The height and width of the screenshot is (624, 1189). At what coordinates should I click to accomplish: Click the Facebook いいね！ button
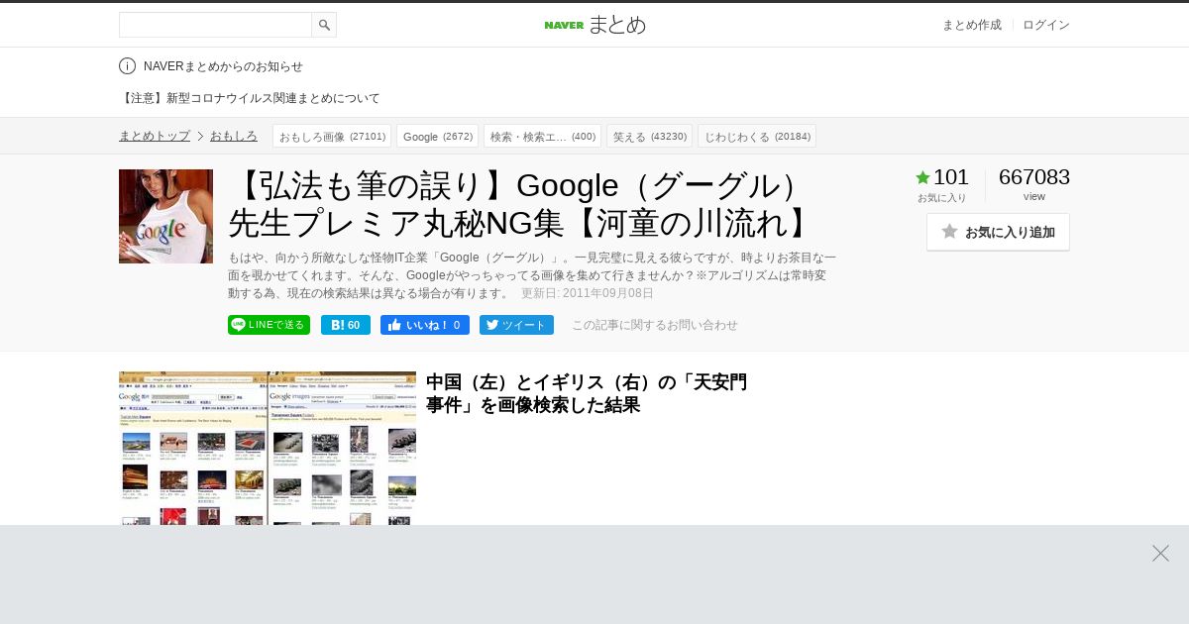click(x=425, y=325)
